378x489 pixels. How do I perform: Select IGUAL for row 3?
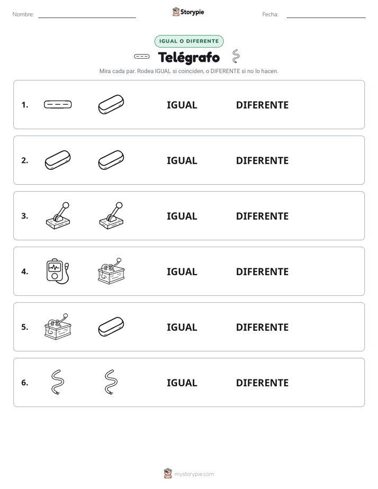[x=182, y=216]
